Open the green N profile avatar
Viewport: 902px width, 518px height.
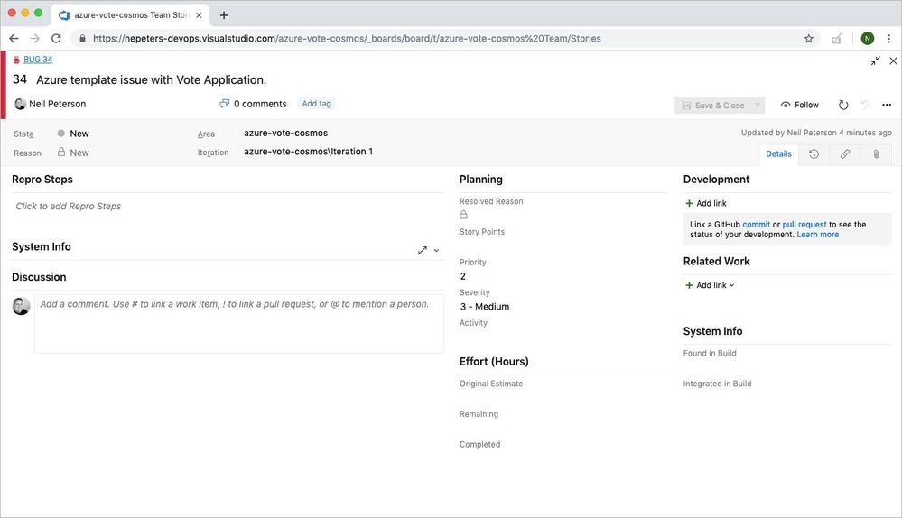click(868, 39)
